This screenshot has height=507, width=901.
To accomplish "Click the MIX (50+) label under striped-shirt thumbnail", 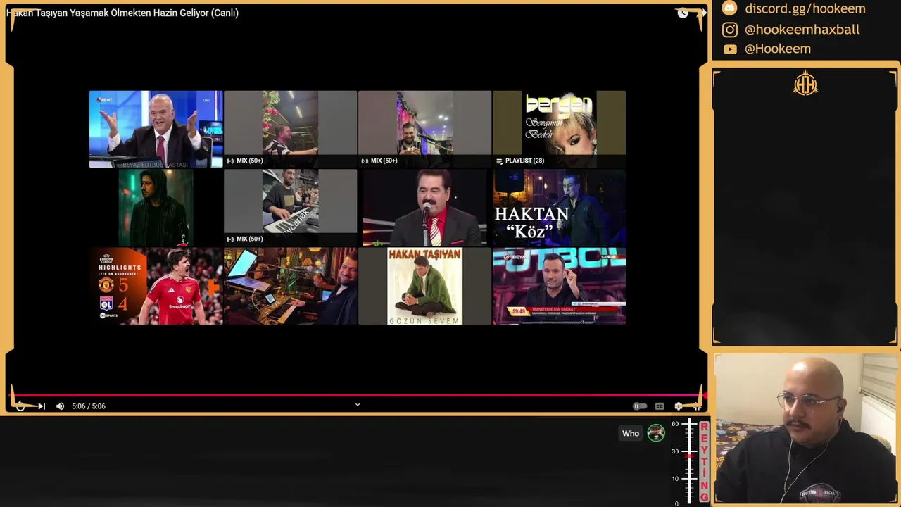I will click(245, 161).
